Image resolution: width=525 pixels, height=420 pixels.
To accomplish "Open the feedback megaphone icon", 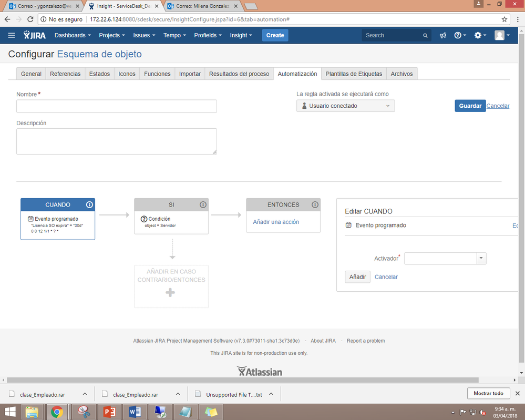I will tap(443, 35).
